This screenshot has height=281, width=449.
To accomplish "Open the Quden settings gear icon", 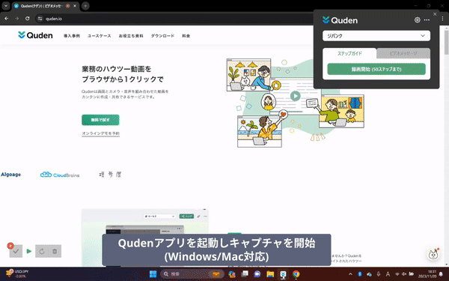I will [x=418, y=20].
